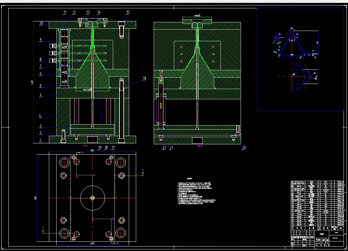
Task: Select part balloon number 9
Action: click(x=40, y=40)
